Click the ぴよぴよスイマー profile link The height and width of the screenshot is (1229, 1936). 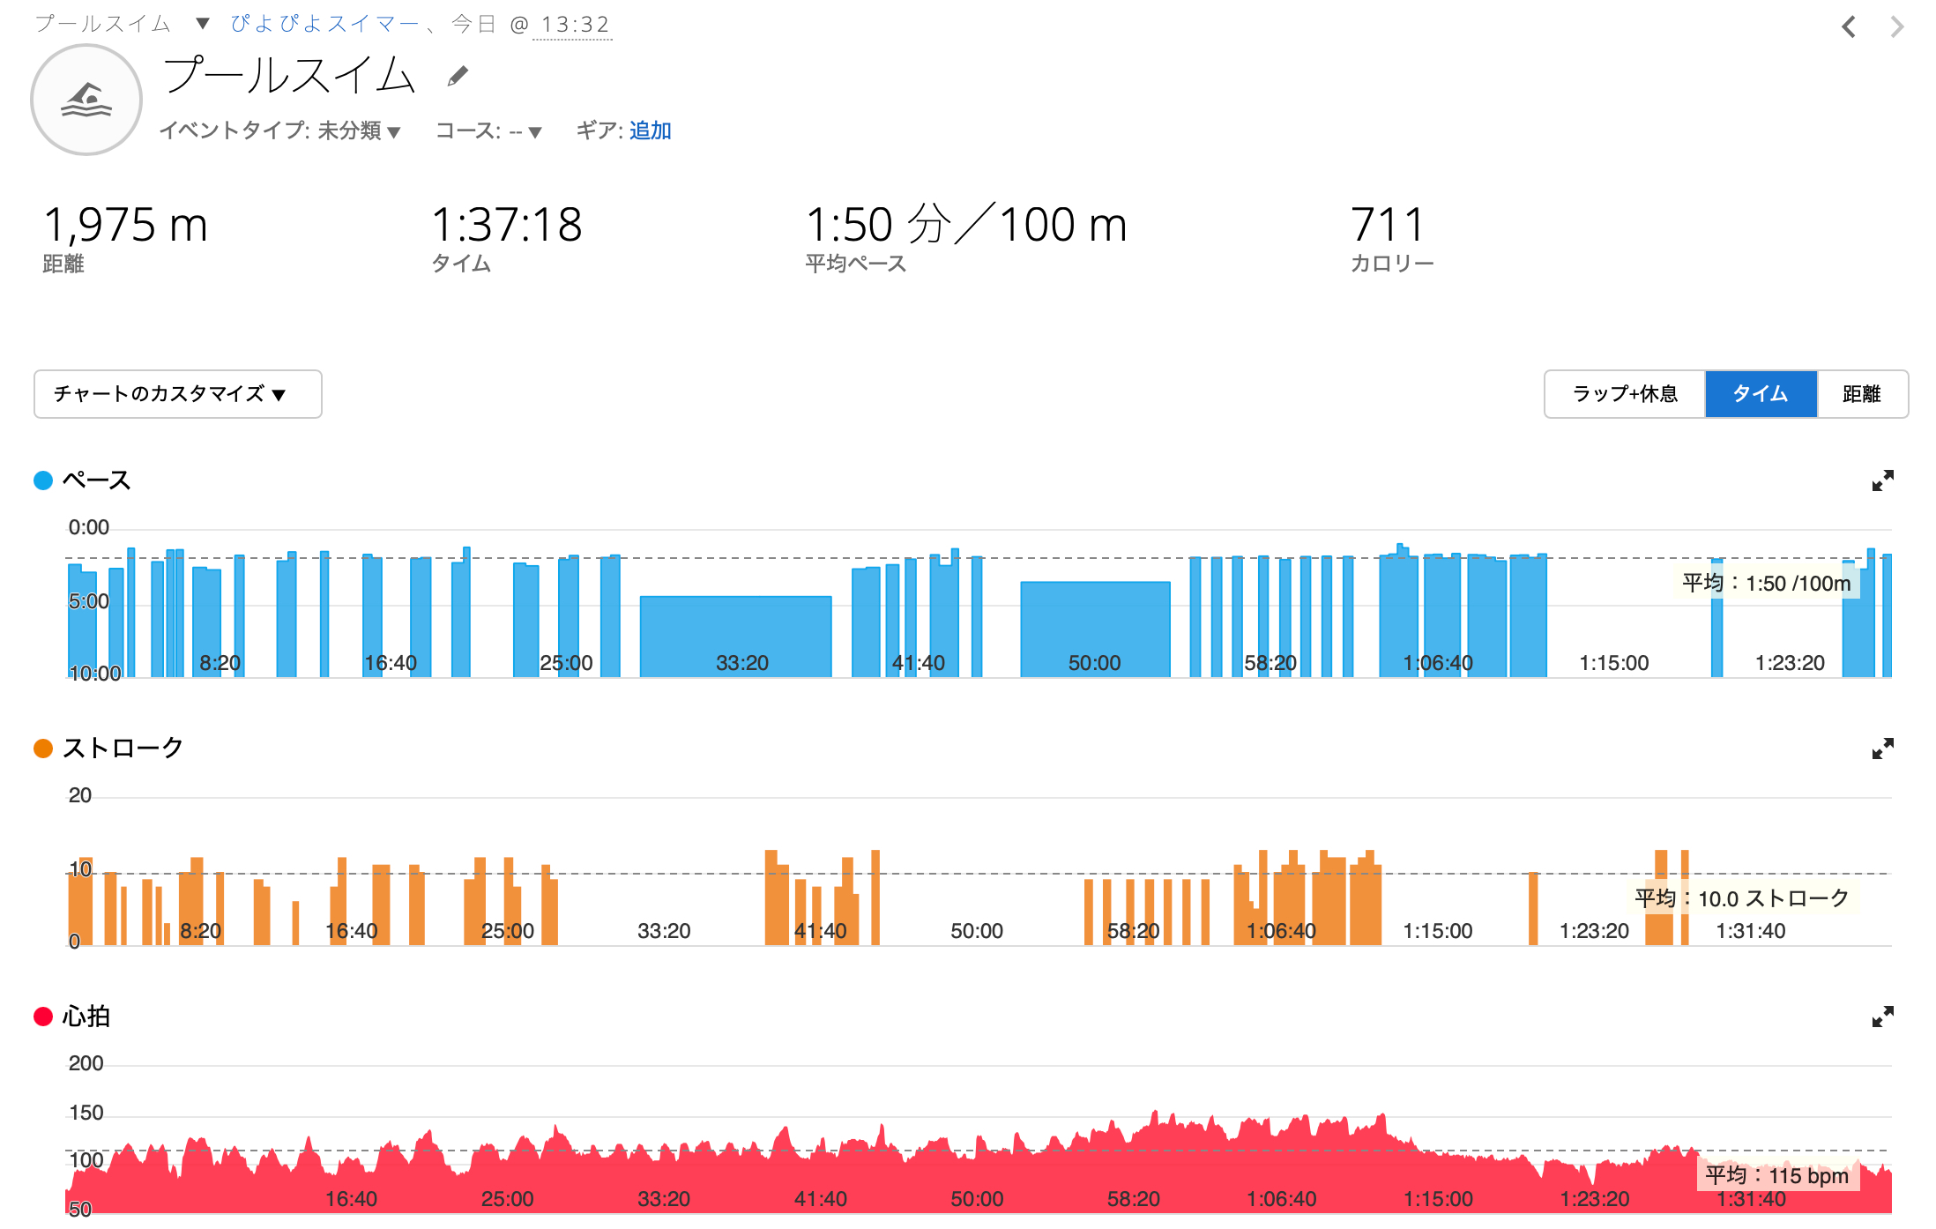tap(324, 24)
